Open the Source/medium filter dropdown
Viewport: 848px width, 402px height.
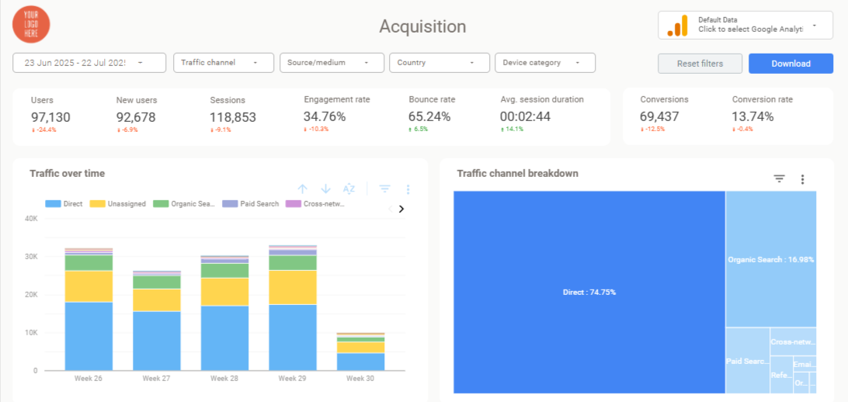click(332, 63)
